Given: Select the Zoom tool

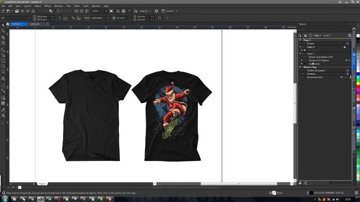Looking at the screenshot, I should pos(3,43).
